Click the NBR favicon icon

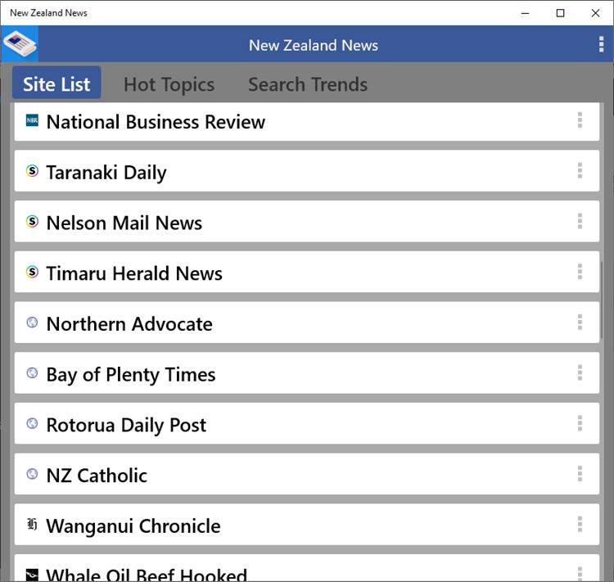click(32, 120)
